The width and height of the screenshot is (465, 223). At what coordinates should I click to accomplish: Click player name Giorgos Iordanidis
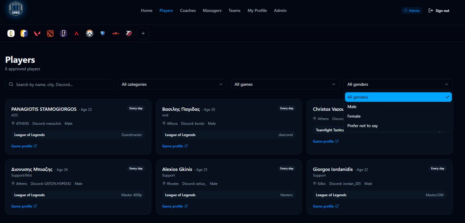tap(332, 169)
